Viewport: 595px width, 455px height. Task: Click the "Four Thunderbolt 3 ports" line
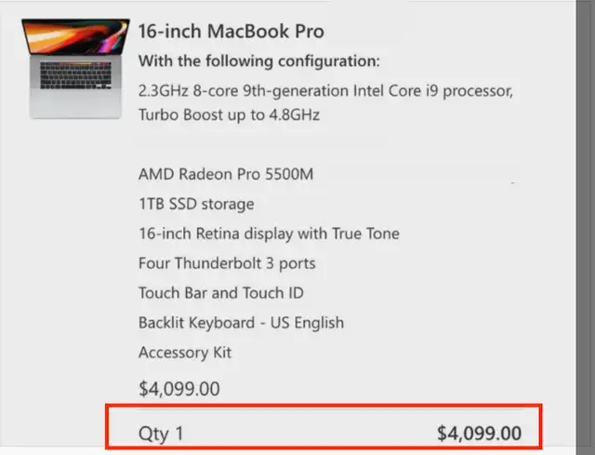(227, 263)
